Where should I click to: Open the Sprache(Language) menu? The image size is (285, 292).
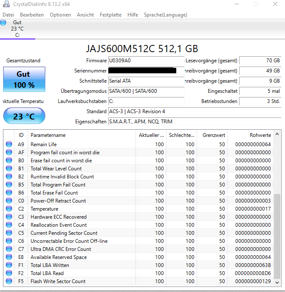point(165,15)
